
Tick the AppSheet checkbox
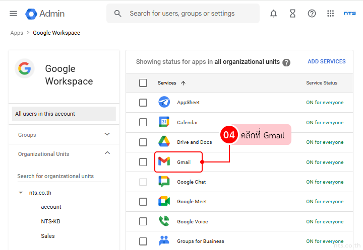coord(143,102)
